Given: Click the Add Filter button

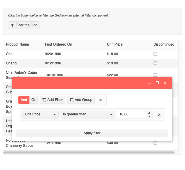Looking at the screenshot, I should 52,100.
